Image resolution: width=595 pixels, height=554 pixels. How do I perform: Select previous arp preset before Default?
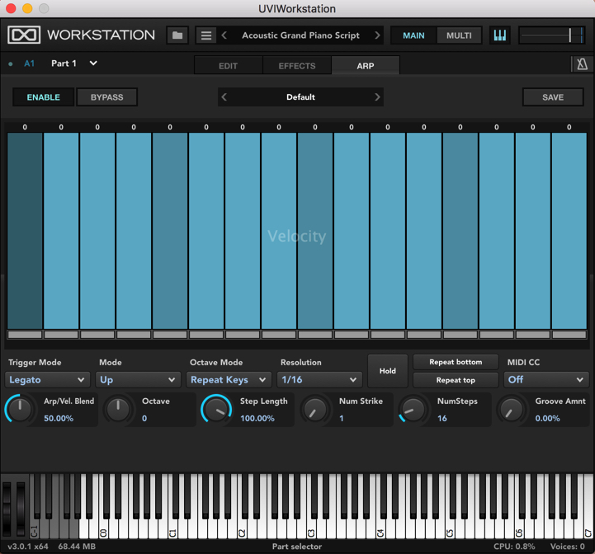coord(224,97)
